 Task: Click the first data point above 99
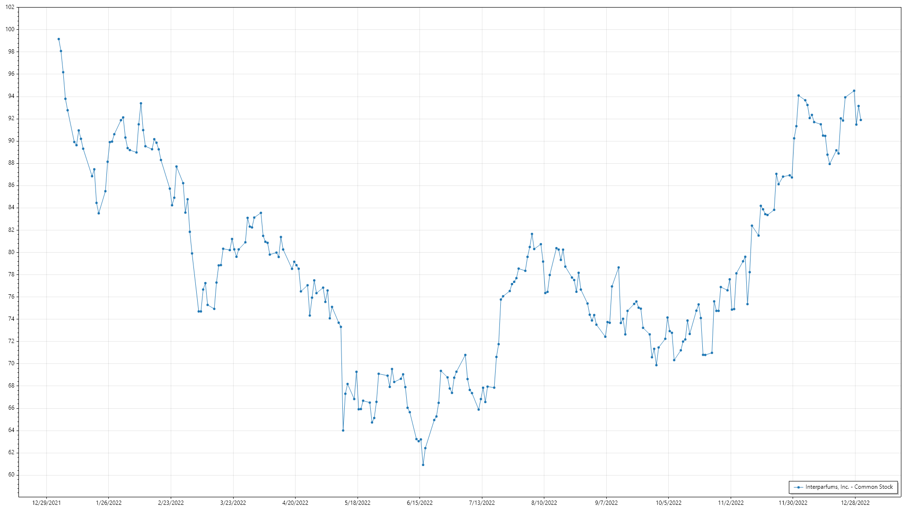(x=59, y=39)
